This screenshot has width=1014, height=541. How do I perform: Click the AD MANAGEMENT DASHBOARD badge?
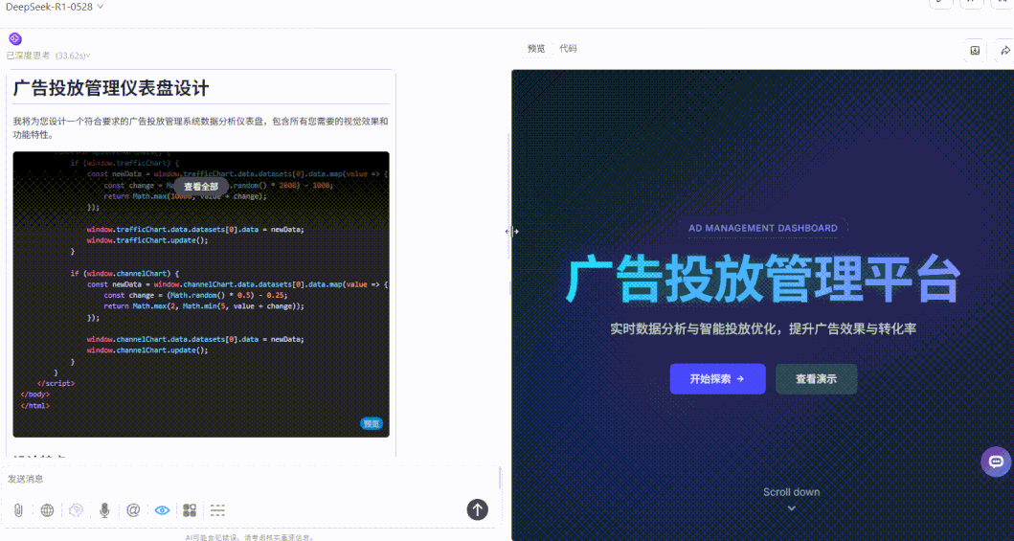[763, 228]
